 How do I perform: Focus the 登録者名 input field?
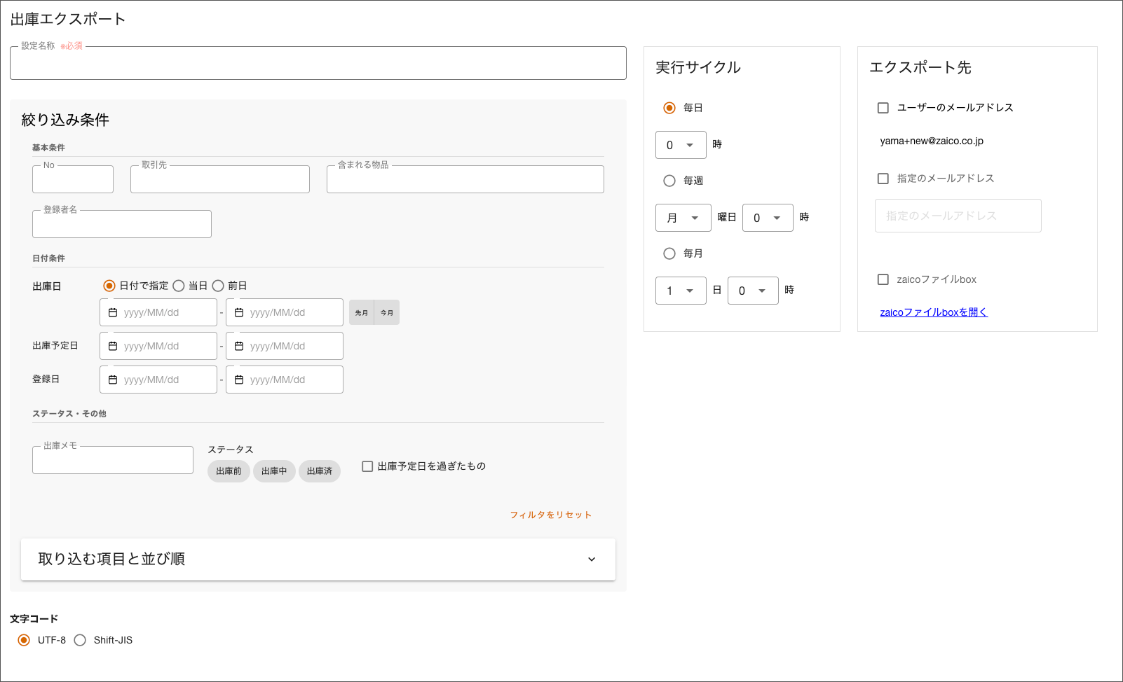122,224
